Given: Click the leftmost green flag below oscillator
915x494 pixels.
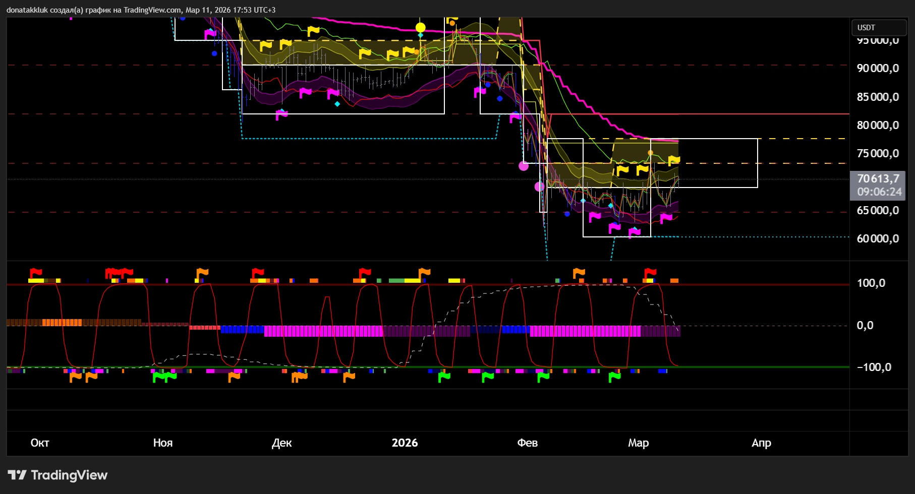Looking at the screenshot, I should click(158, 377).
